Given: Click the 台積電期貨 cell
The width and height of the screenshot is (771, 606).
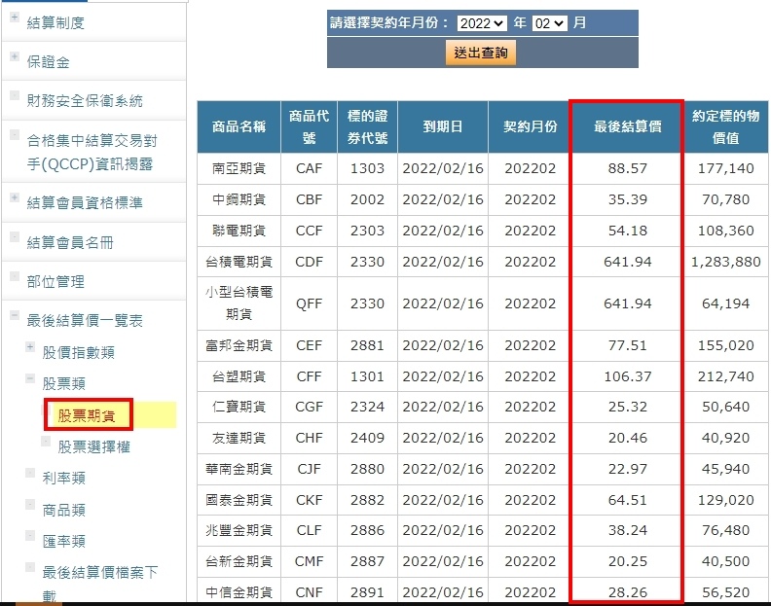Looking at the screenshot, I should (x=239, y=262).
